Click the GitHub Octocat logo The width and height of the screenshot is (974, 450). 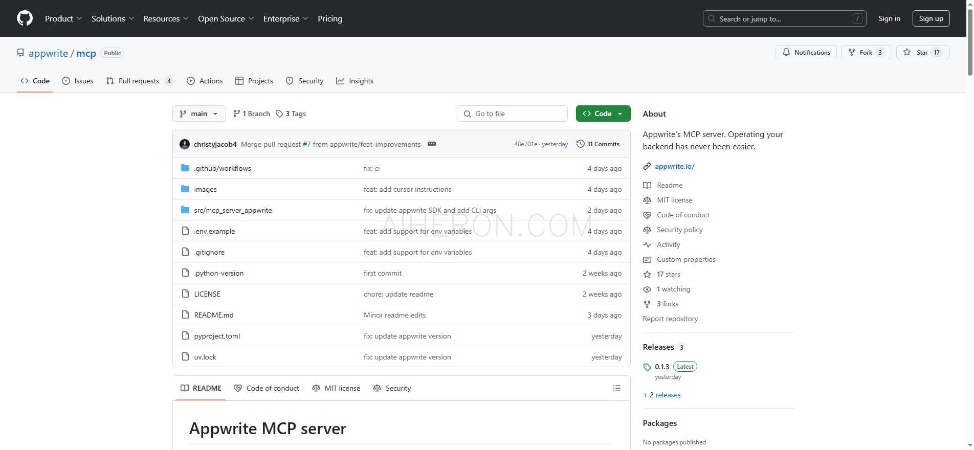coord(25,18)
